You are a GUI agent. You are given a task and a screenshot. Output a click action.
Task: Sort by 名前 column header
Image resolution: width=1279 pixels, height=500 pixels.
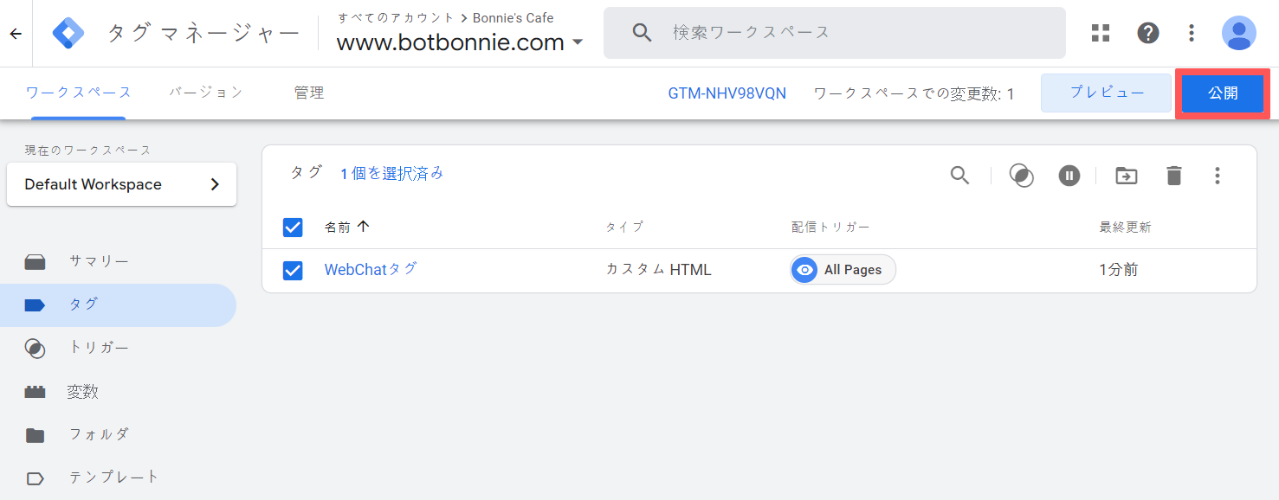(x=347, y=228)
